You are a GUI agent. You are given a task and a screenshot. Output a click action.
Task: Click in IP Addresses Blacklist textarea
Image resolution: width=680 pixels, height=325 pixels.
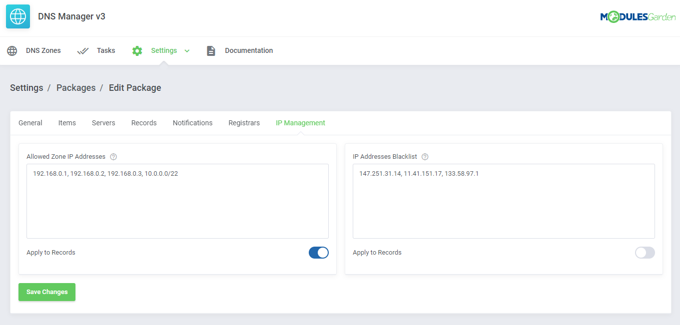tap(504, 201)
